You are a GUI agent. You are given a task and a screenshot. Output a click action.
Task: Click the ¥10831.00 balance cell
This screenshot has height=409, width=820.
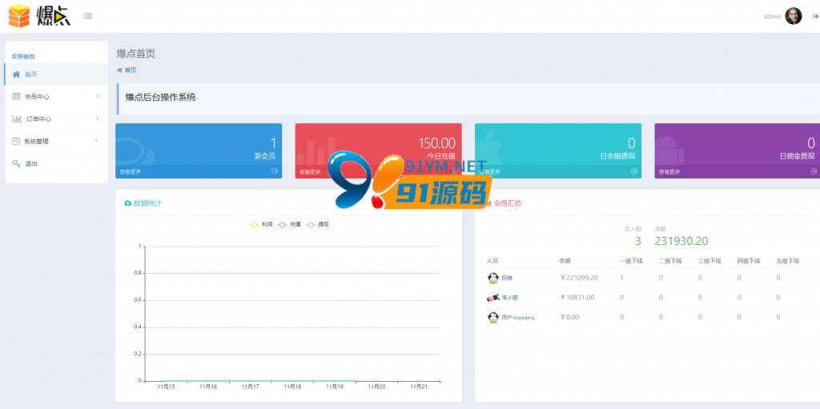577,297
